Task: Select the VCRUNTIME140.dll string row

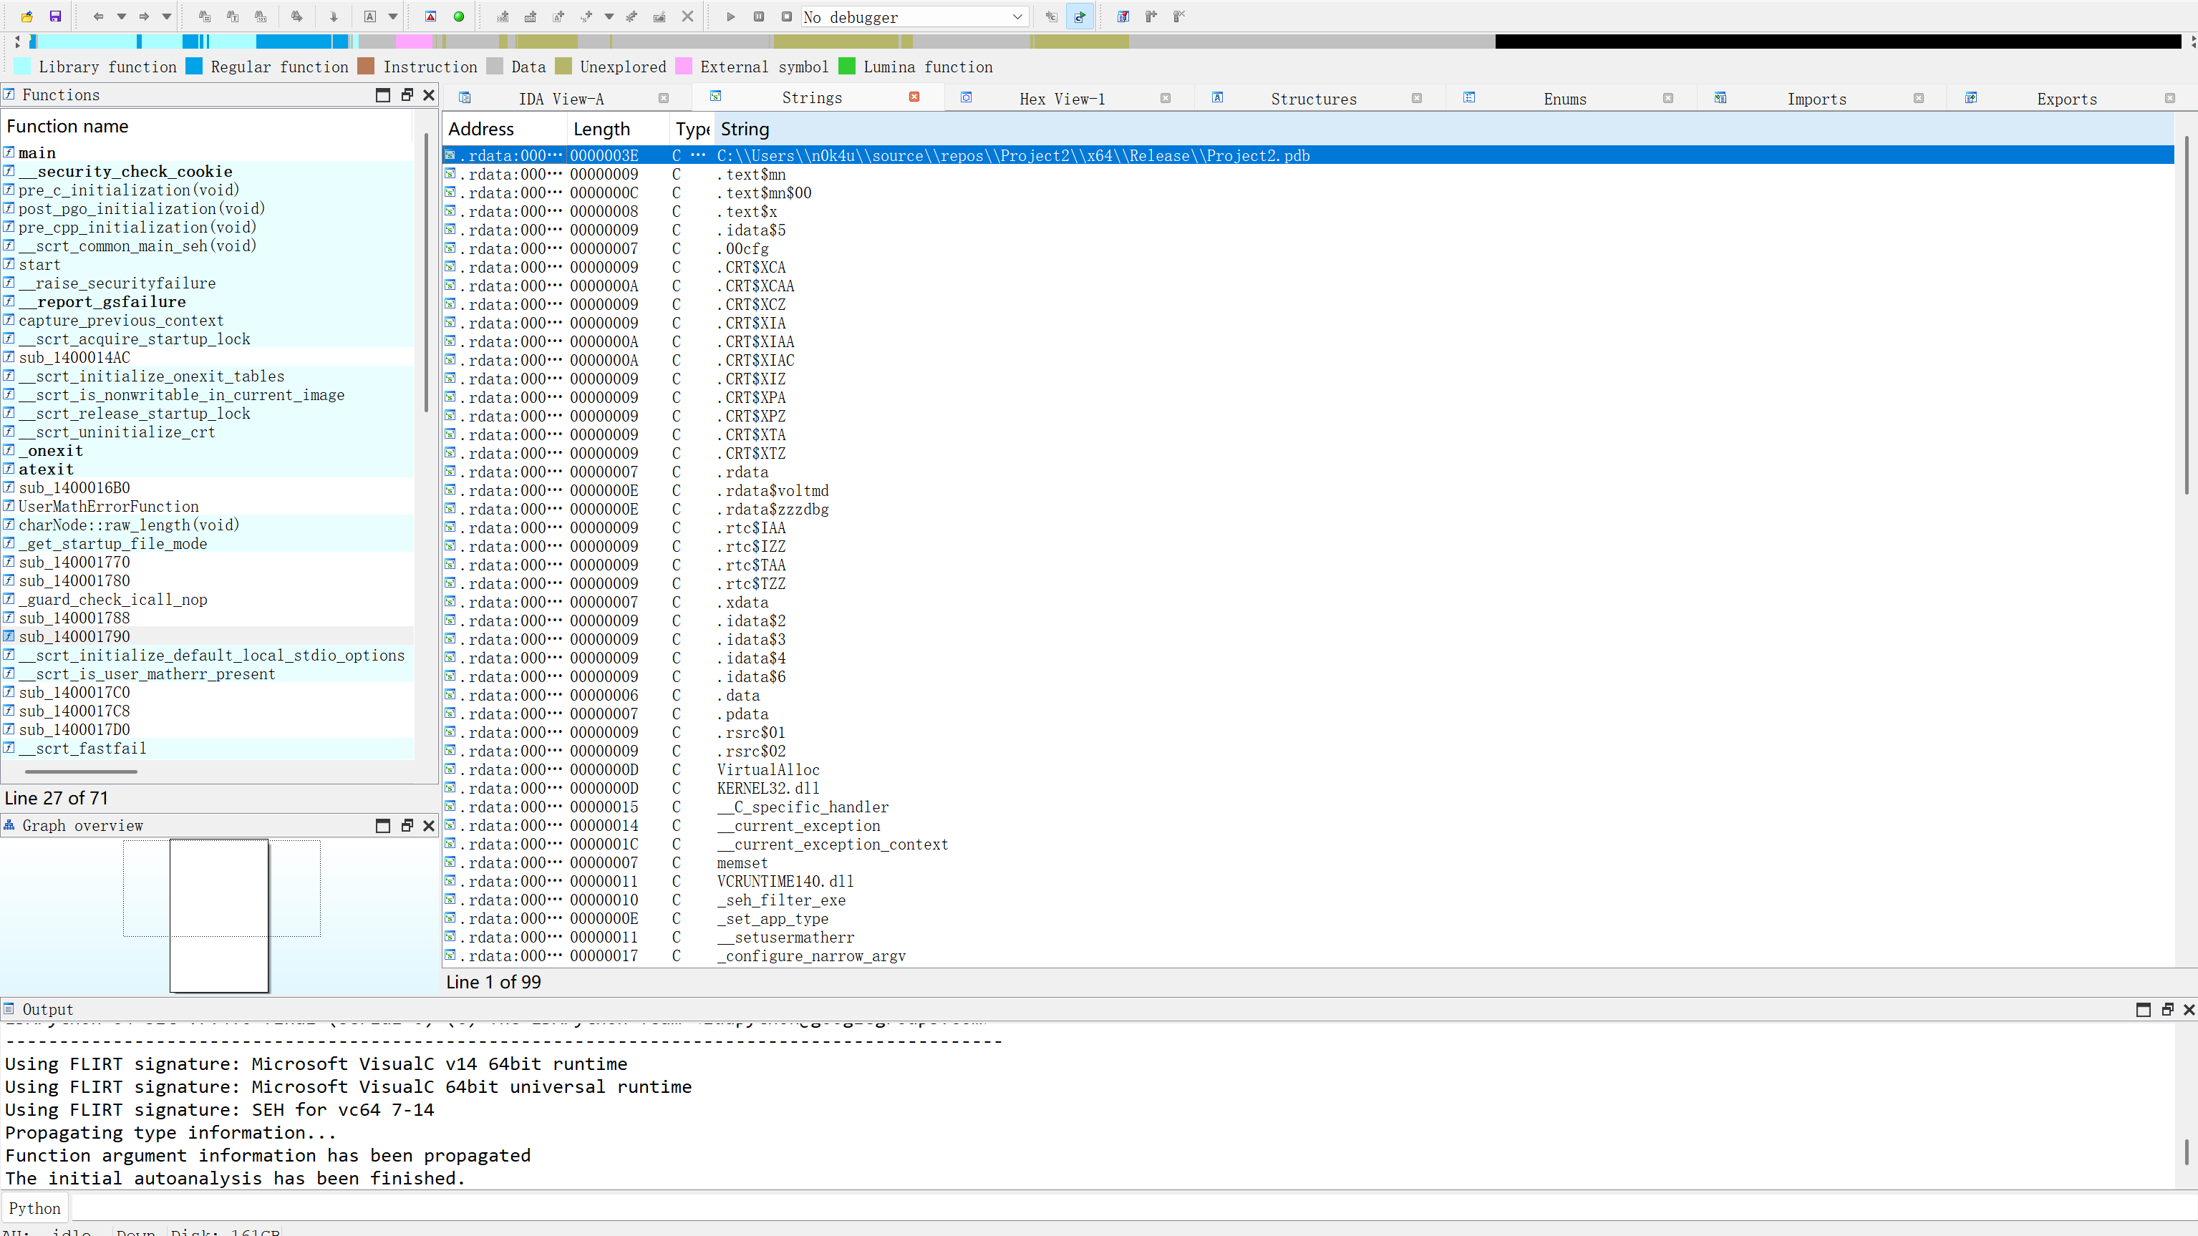Action: (1308, 881)
